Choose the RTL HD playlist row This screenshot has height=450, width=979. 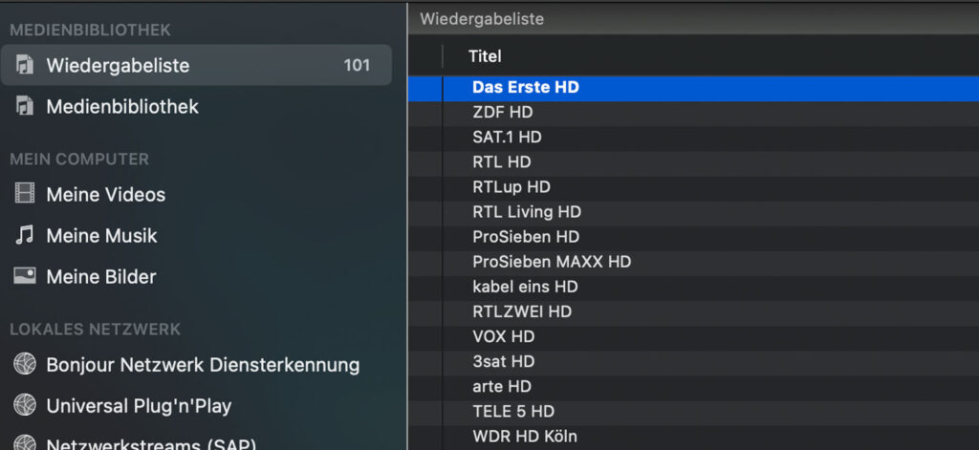[501, 162]
